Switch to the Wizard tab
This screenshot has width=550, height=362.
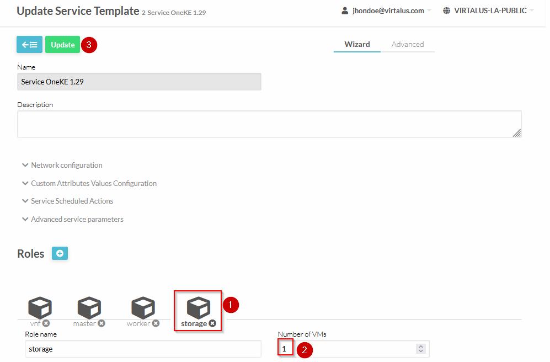pyautogui.click(x=357, y=44)
